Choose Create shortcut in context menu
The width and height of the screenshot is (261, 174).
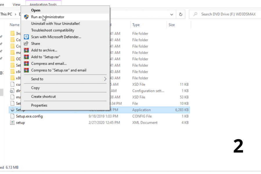pyautogui.click(x=43, y=97)
